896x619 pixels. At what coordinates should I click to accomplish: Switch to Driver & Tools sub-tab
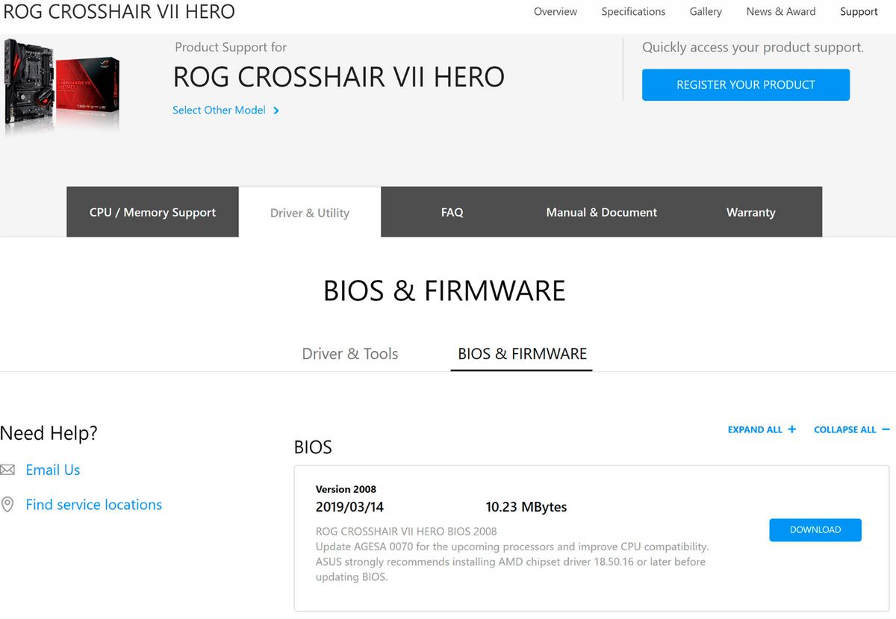pos(350,354)
